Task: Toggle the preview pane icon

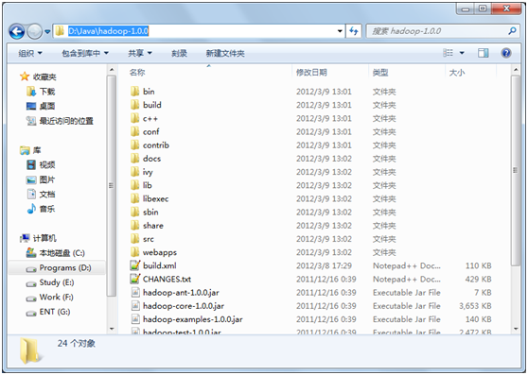Action: pos(484,53)
